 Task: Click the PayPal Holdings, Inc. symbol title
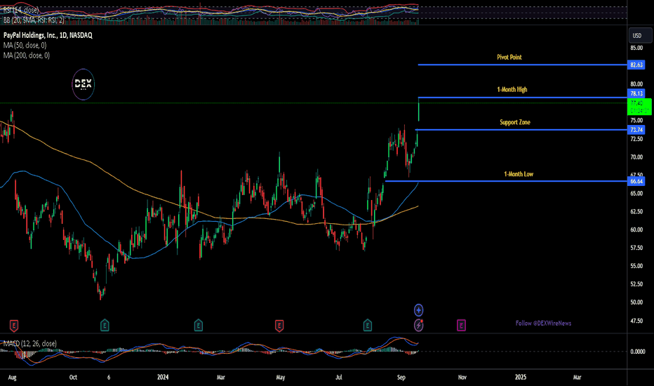(x=48, y=36)
